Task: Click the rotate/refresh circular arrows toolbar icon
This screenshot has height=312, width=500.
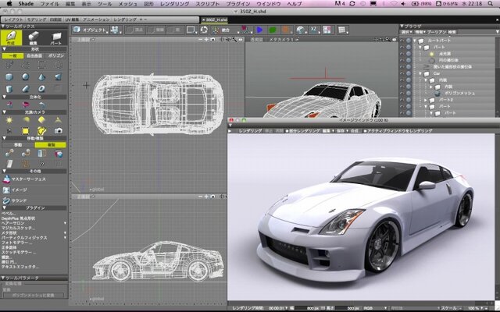Action: 204,30
